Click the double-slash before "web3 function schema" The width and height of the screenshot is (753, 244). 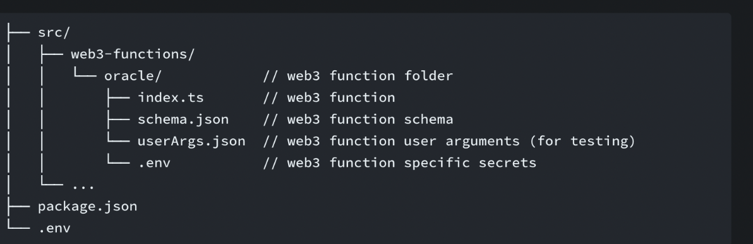[270, 119]
